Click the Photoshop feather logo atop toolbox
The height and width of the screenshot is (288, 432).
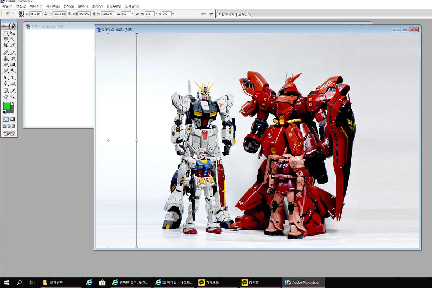point(9,26)
